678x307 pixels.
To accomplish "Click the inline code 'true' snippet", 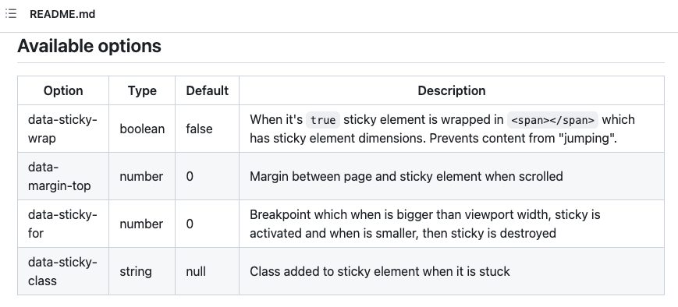I will [x=323, y=119].
